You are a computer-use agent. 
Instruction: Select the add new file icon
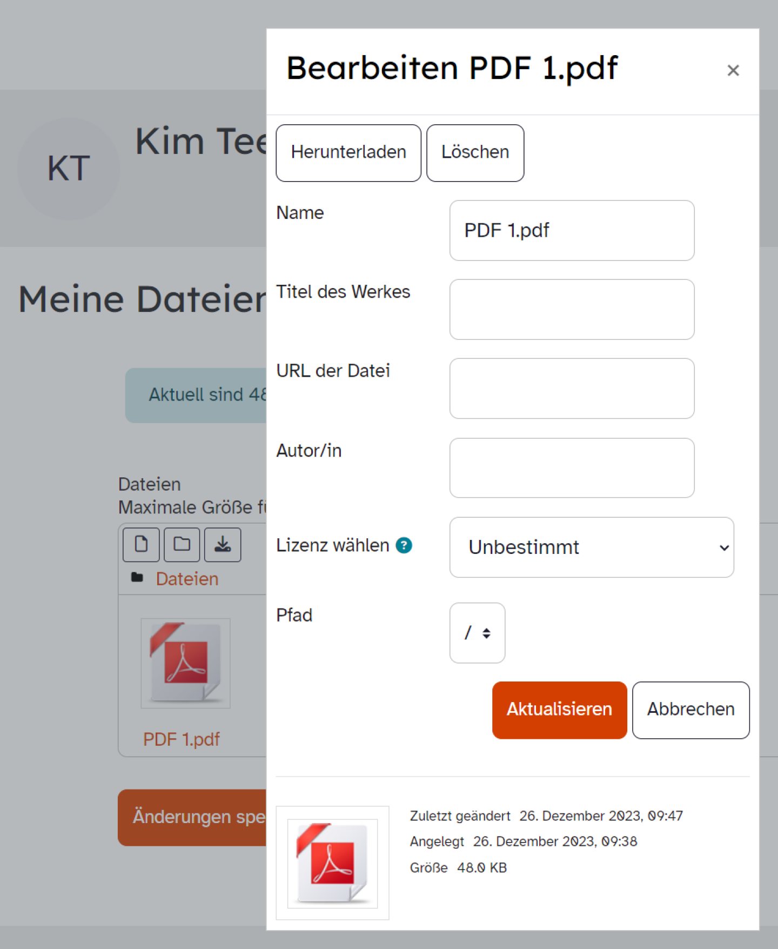click(140, 545)
